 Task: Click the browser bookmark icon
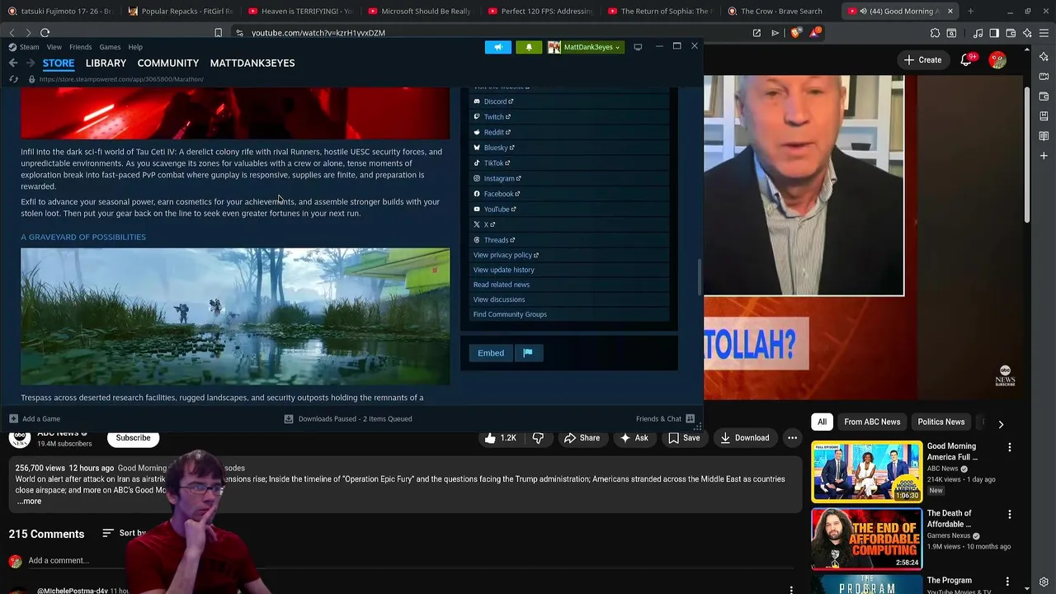click(218, 33)
